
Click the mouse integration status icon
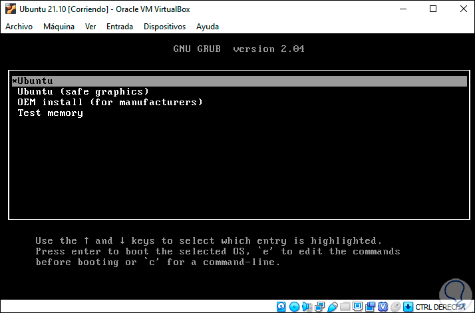click(396, 306)
